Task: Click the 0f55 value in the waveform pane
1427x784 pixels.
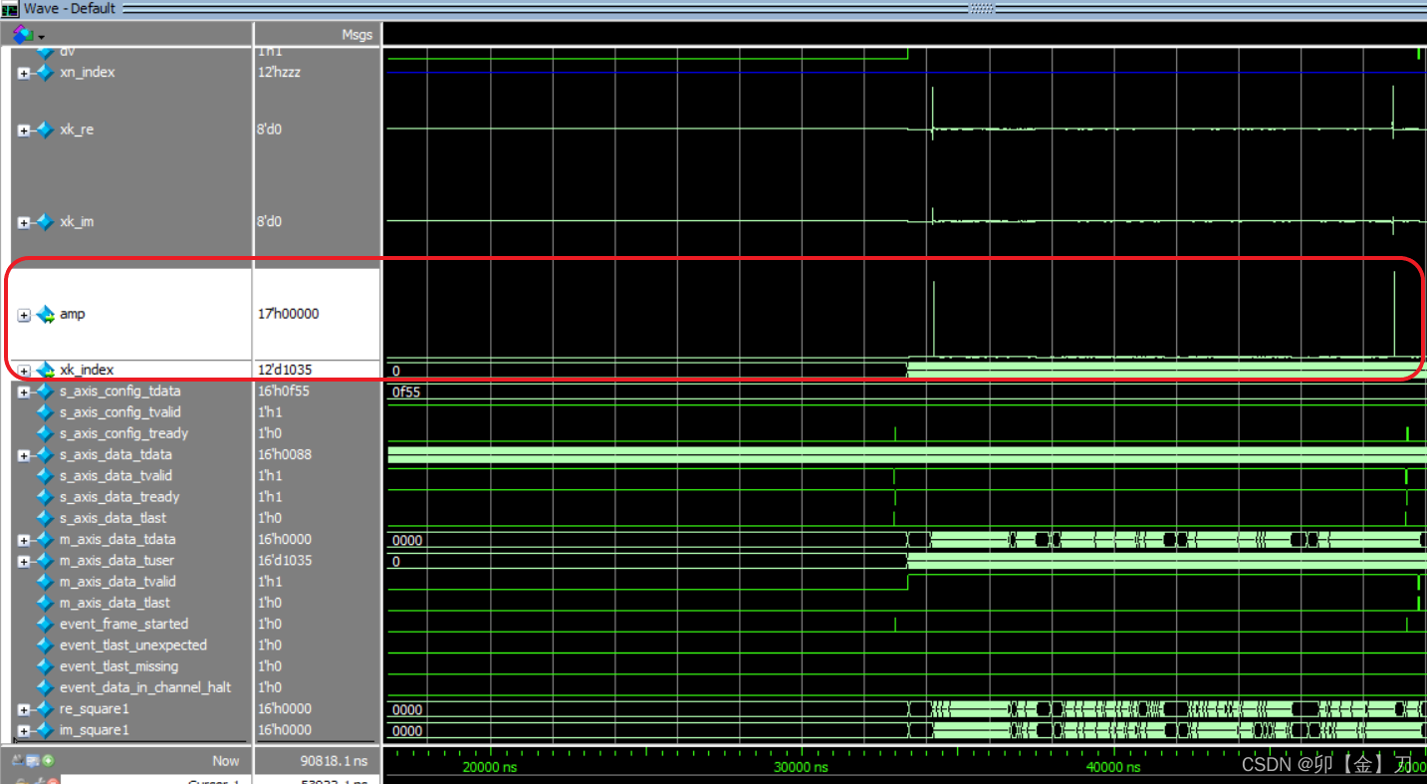Action: coord(406,392)
